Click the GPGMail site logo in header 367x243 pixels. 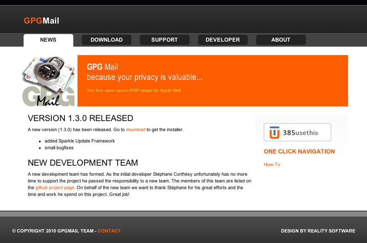point(41,21)
